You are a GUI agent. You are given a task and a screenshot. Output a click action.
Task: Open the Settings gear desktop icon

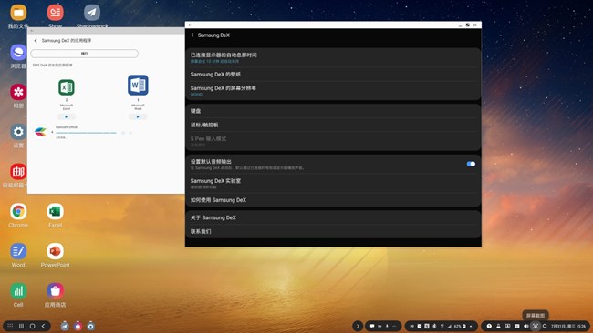pyautogui.click(x=18, y=132)
